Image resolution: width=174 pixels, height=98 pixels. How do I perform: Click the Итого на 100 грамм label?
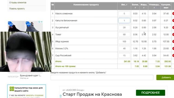tap(66, 66)
